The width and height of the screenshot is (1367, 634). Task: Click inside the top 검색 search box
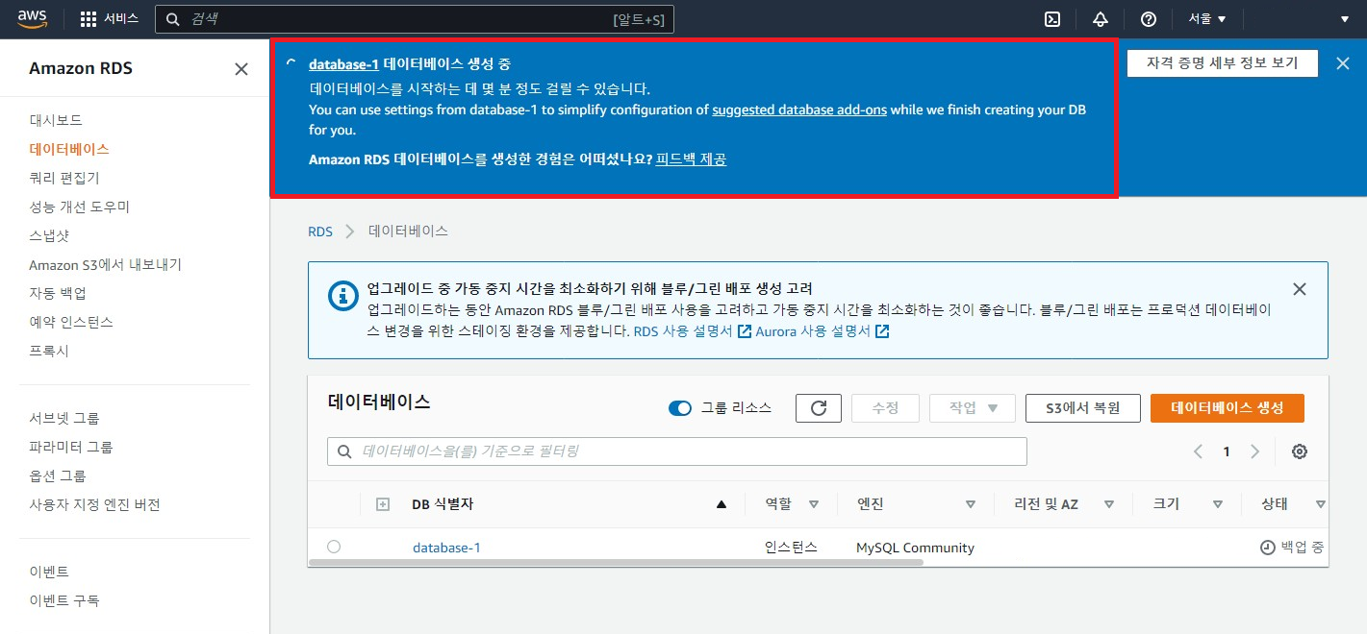tap(415, 19)
